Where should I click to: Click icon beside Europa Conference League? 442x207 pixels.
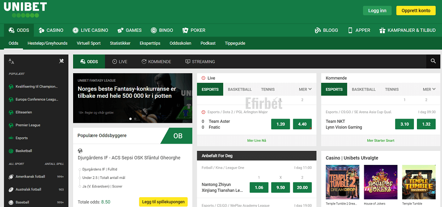coord(11,99)
